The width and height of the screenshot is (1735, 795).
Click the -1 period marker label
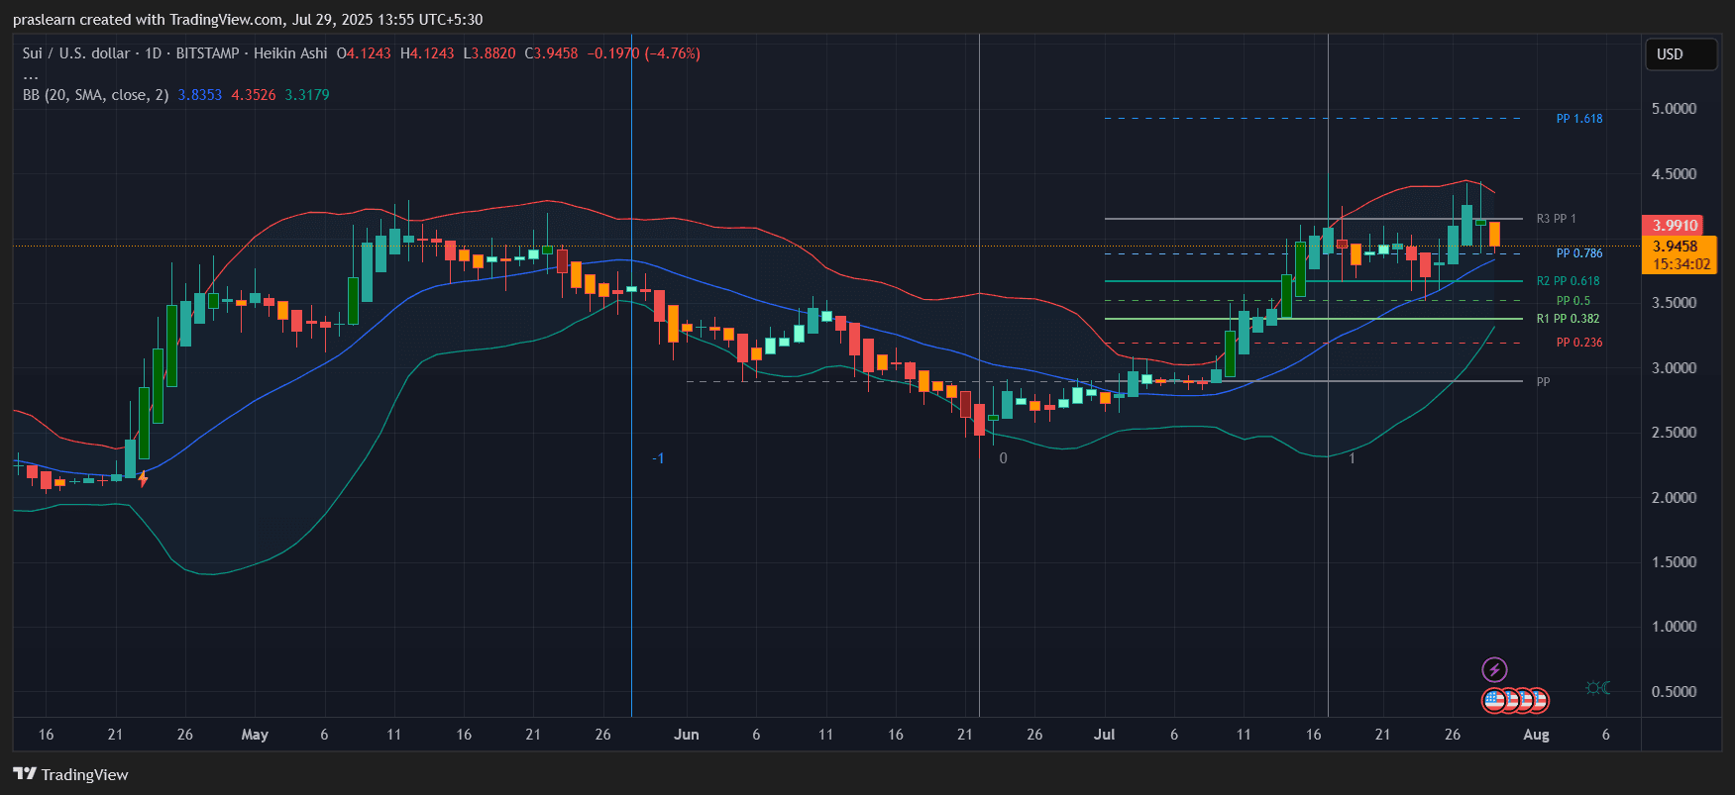(x=658, y=458)
